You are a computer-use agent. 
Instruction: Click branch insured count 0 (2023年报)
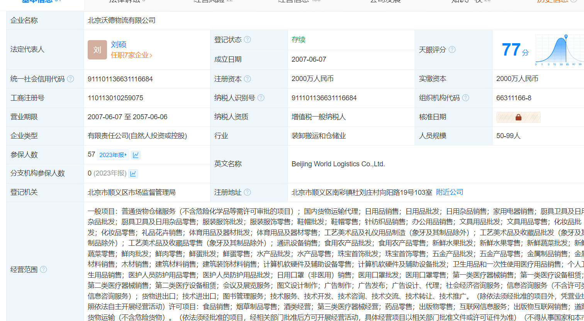pyautogui.click(x=107, y=173)
